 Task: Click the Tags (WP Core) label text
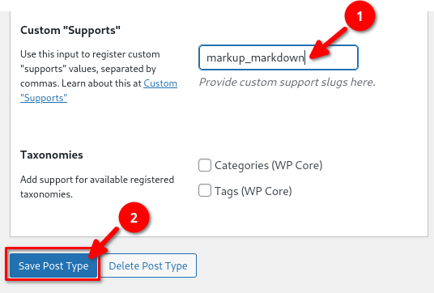(253, 191)
